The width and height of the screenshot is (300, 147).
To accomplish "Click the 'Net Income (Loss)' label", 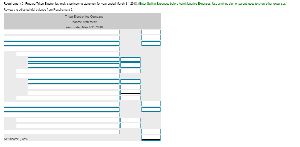I will tap(16, 139).
